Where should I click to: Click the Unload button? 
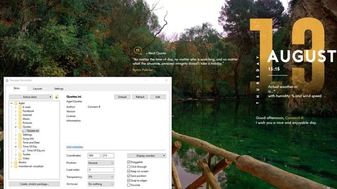(x=122, y=97)
